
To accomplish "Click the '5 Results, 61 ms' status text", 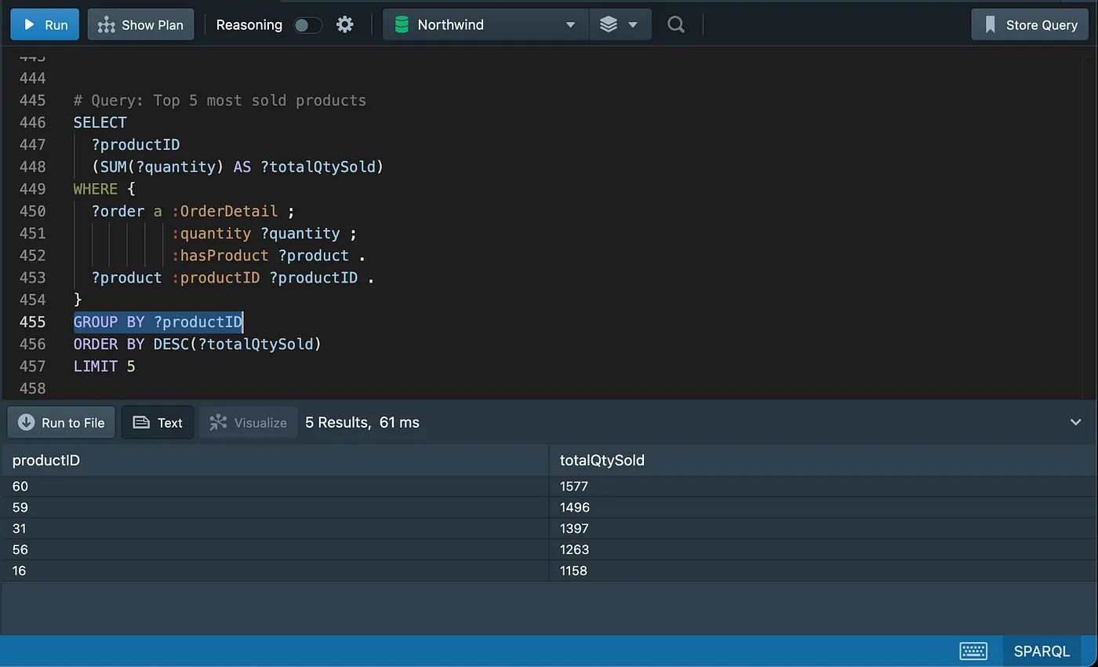I will click(362, 422).
